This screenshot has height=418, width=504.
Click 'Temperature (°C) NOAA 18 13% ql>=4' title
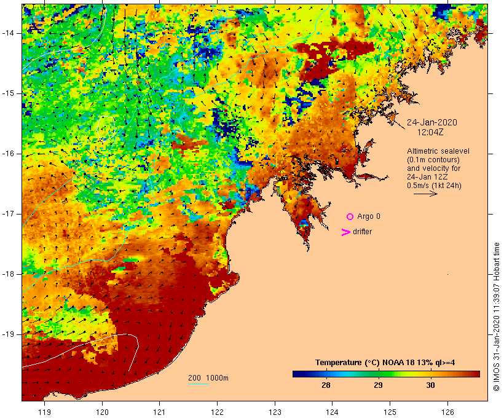(385, 363)
